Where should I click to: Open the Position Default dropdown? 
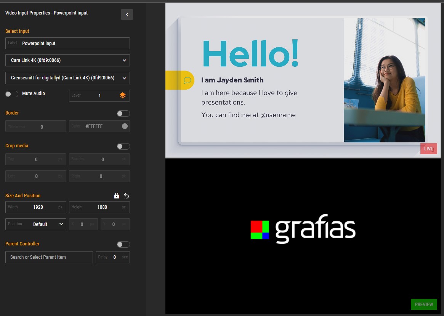[x=36, y=224]
